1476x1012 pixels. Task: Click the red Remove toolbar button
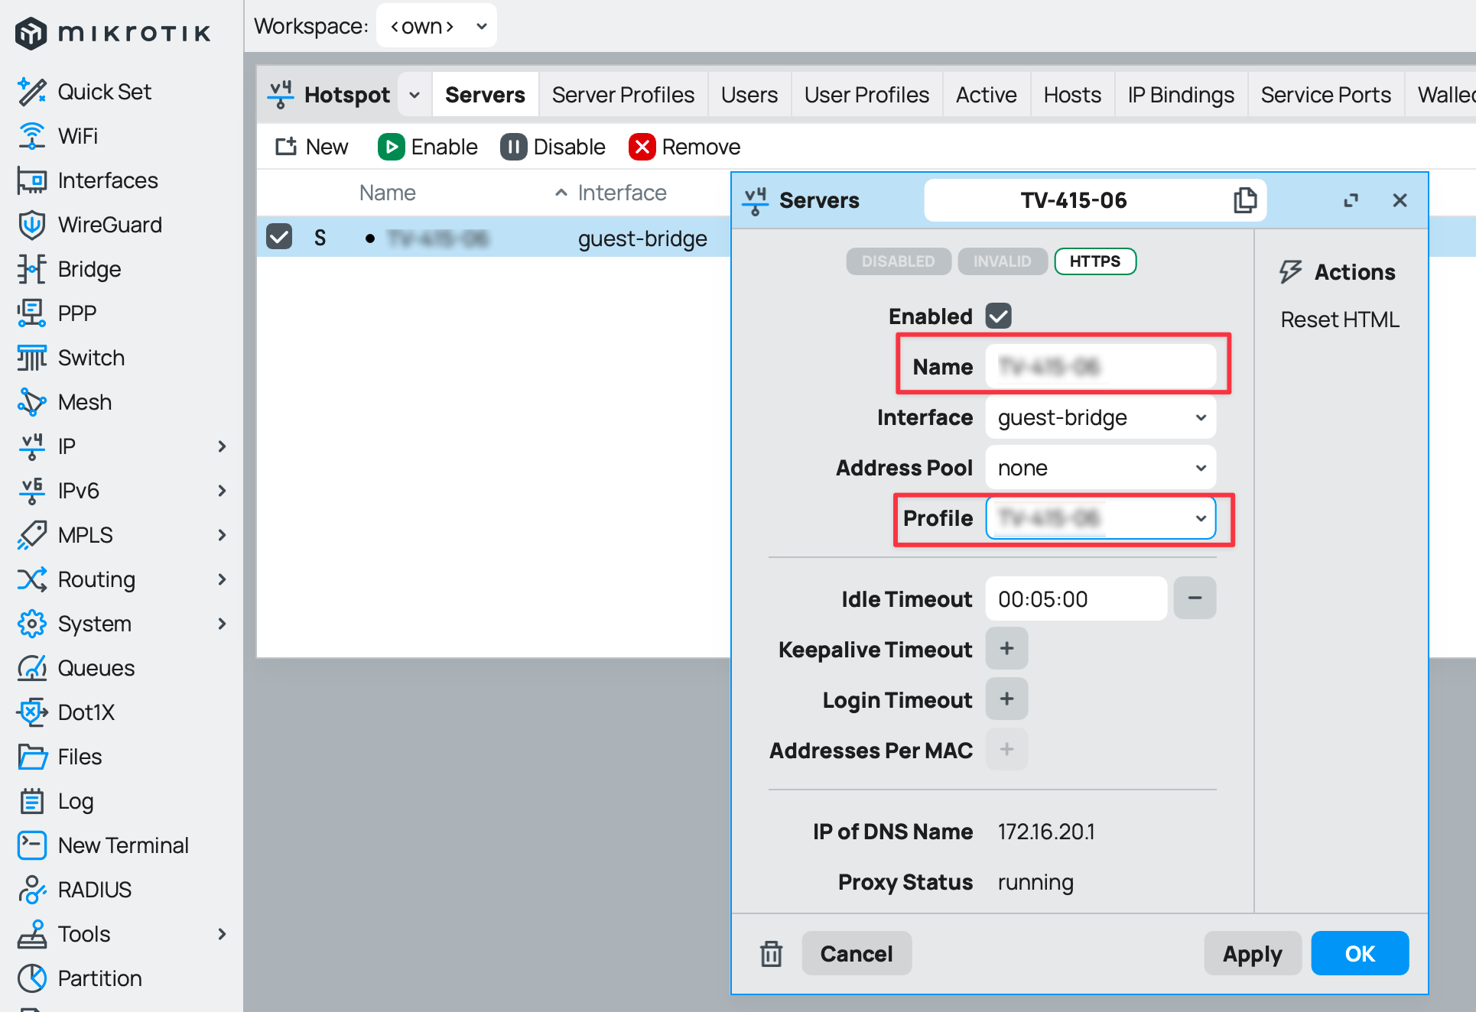684,147
